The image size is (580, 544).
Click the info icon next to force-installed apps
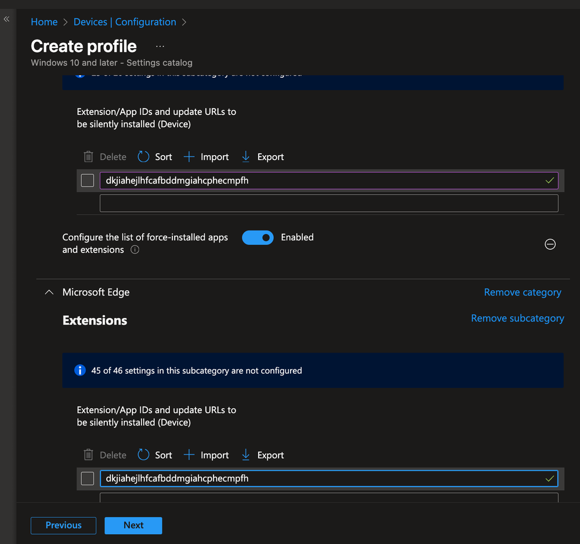[135, 250]
